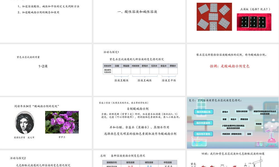Click the learning goal line starting 1、知道溶液酸性

click(48, 6)
